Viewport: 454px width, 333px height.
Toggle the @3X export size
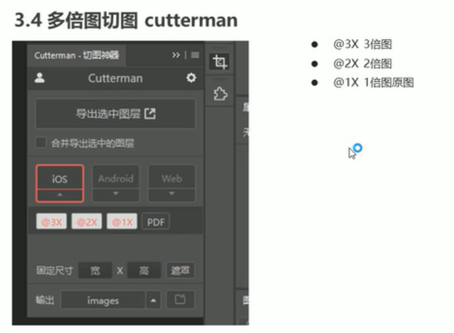pos(51,222)
